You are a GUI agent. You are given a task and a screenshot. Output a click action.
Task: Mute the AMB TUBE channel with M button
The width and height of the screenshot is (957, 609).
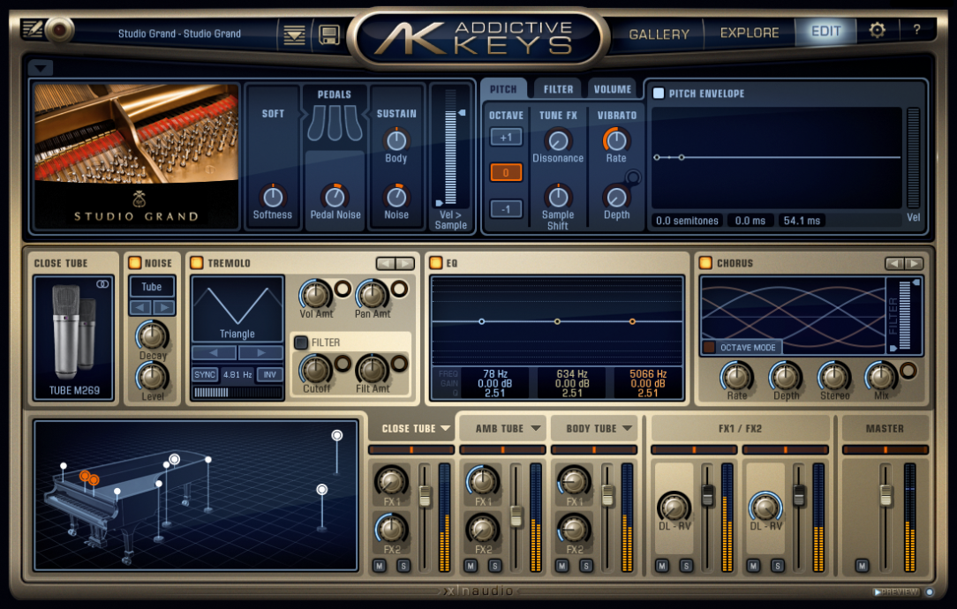(x=471, y=564)
